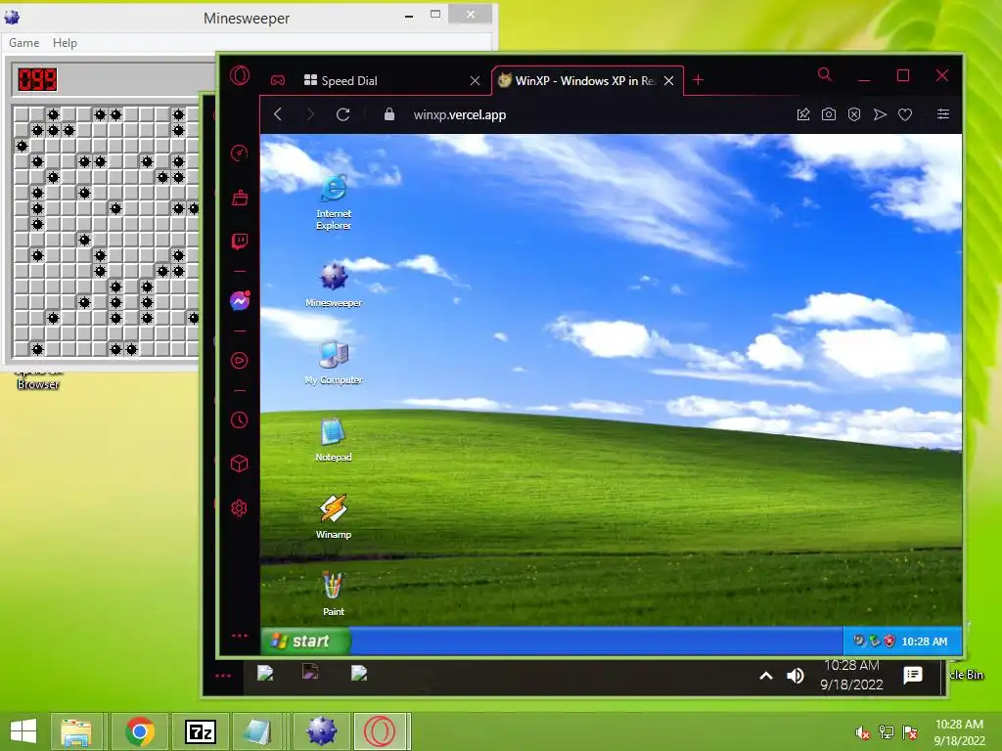Viewport: 1002px width, 751px height.
Task: Click the Windows Start button on taskbar
Action: [x=23, y=731]
